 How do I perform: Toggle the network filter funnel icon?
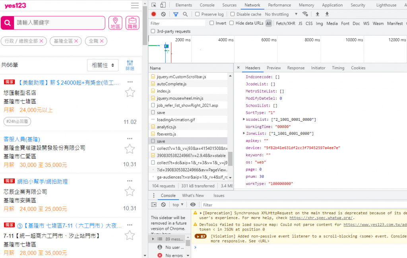click(176, 14)
